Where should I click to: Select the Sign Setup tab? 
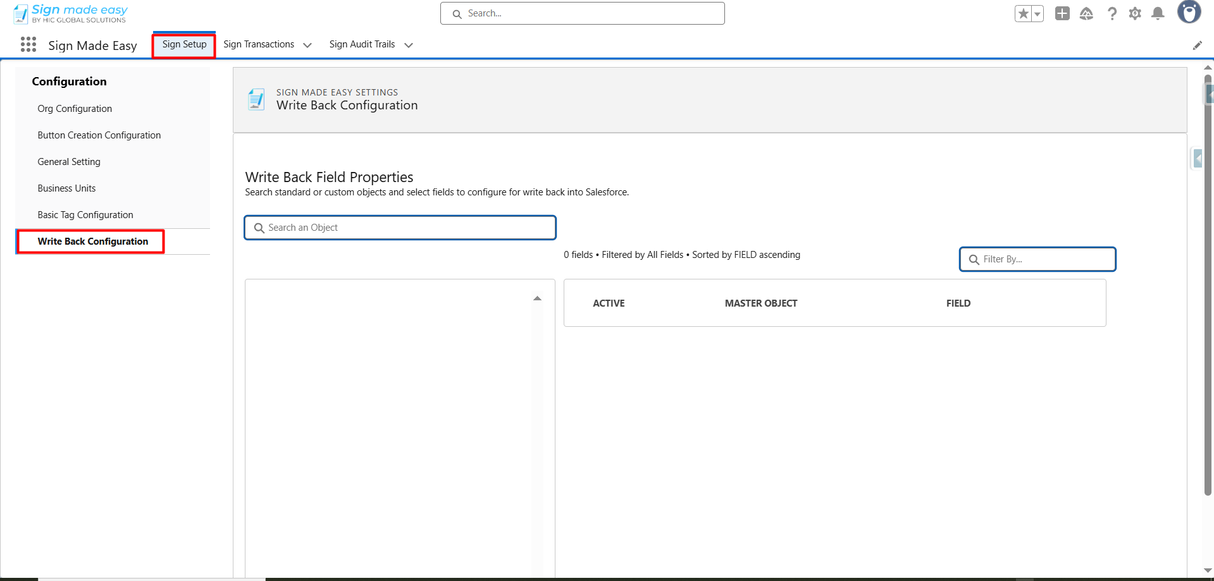coord(184,44)
